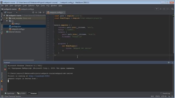Open Project panel settings gear
This screenshot has width=175, height=98.
[x=40, y=13]
